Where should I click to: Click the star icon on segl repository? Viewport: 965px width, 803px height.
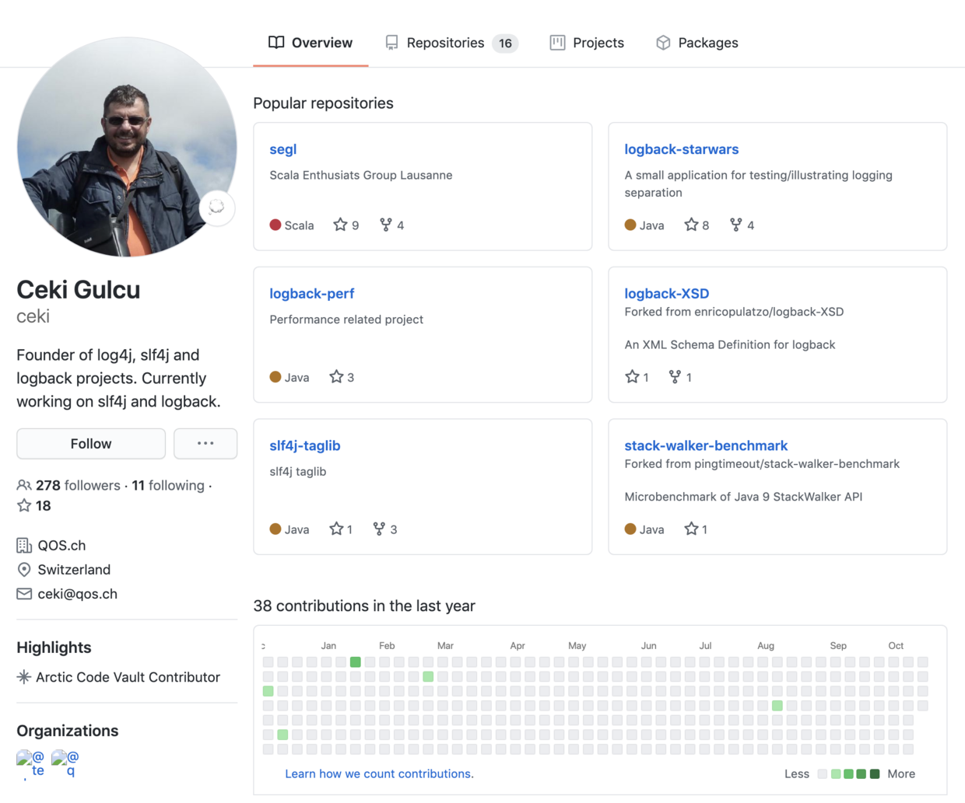coord(340,225)
